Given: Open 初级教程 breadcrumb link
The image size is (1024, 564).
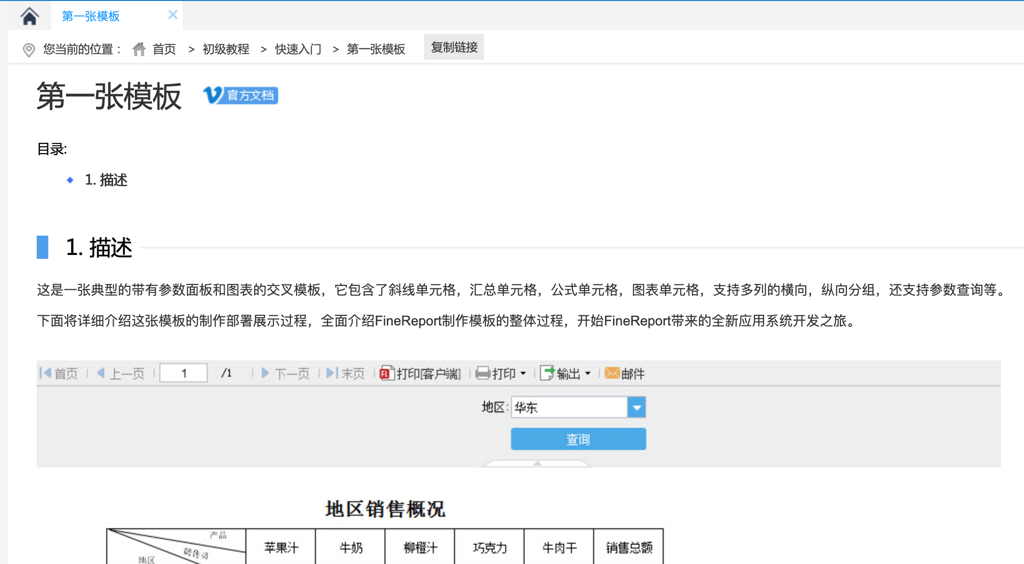Looking at the screenshot, I should coord(226,49).
